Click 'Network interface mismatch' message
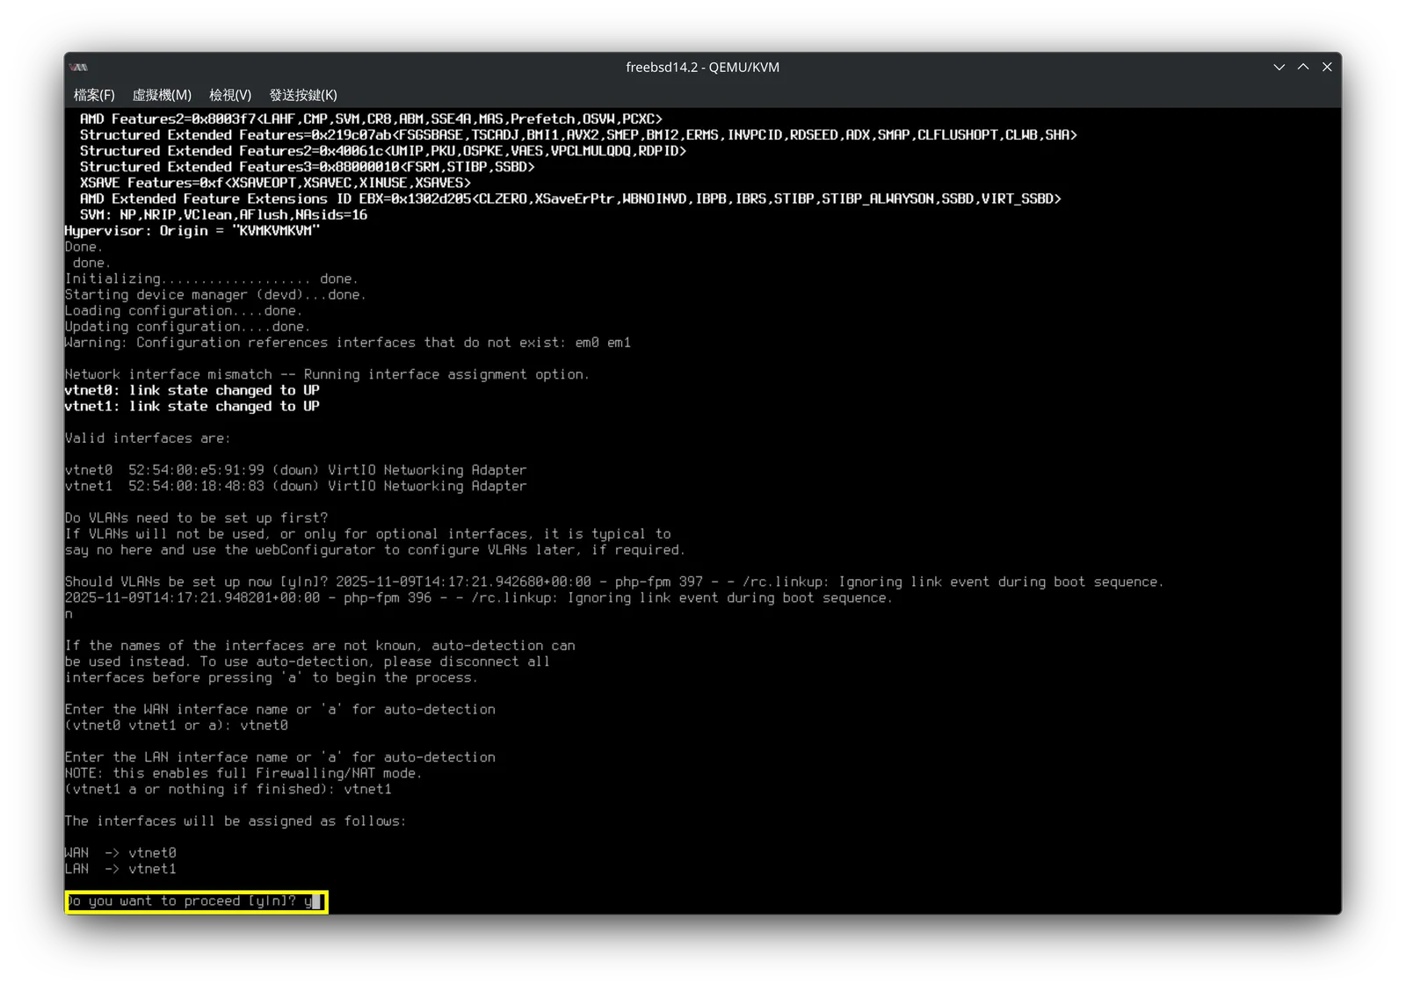Viewport: 1406px width, 991px height. [x=327, y=374]
